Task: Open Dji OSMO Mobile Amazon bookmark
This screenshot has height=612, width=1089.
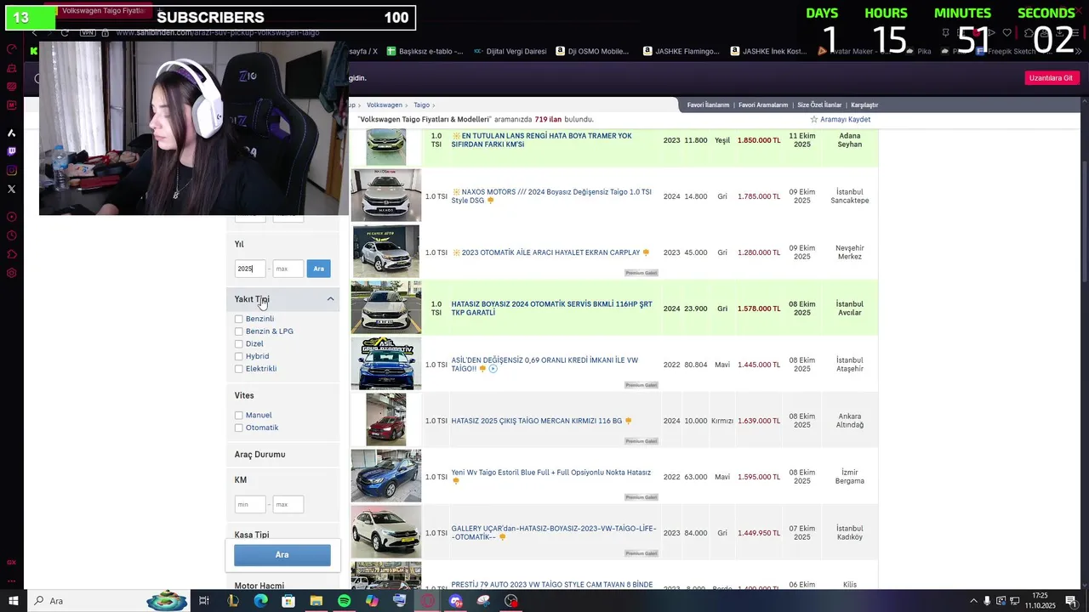Action: [x=593, y=51]
